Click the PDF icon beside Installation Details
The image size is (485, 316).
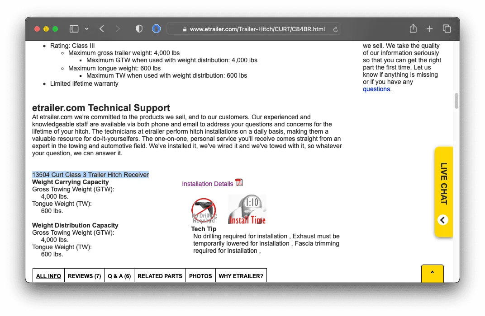(x=239, y=182)
